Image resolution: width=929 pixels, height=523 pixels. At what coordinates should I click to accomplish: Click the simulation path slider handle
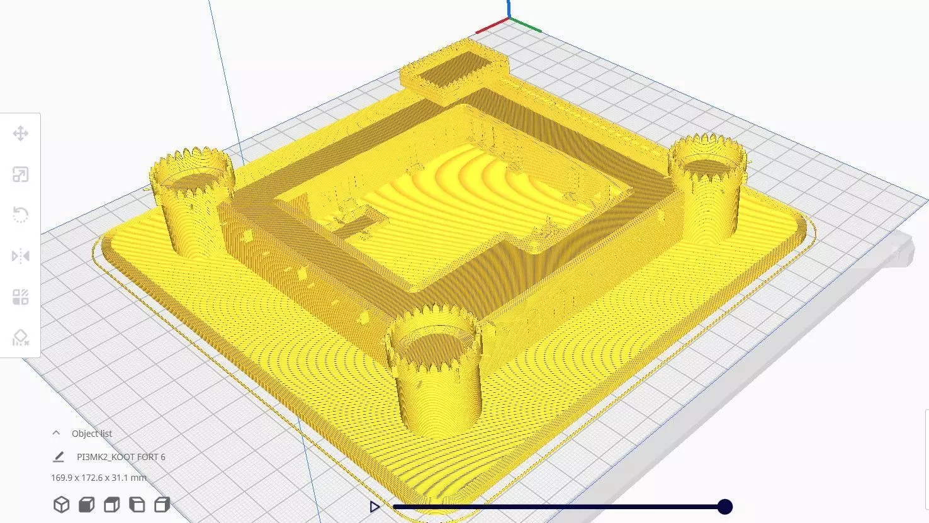coord(725,507)
